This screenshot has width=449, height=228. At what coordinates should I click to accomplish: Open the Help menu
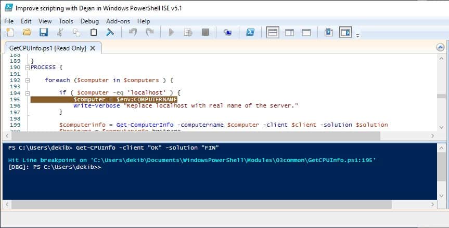pos(144,21)
